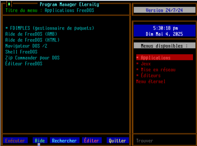This screenshot has width=197, height=146.
Task: Select Menu éternel in available menus
Action: pos(151,81)
